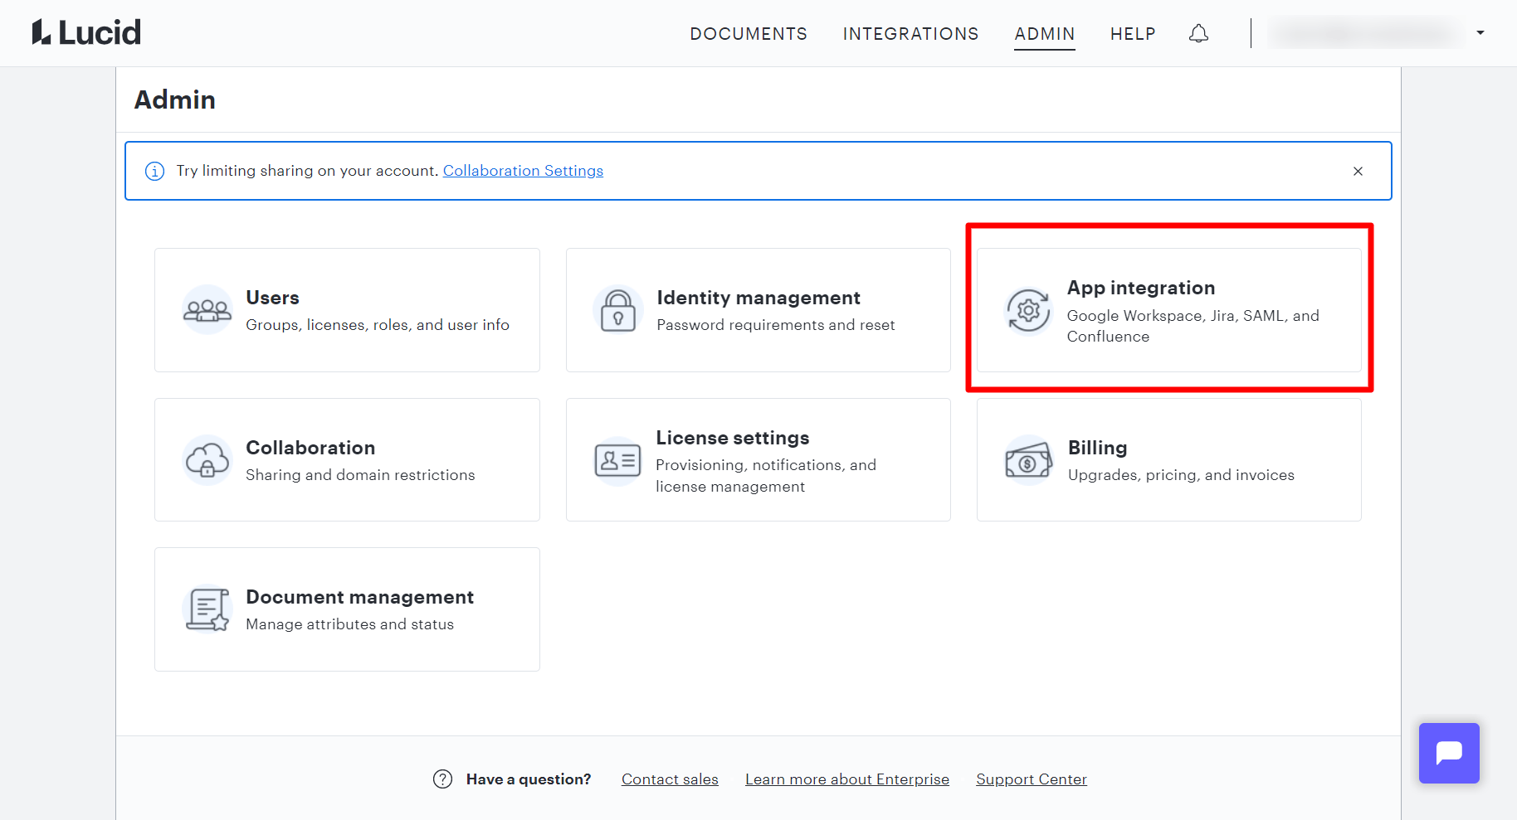Click 'Sharing and domain restrictions' text
This screenshot has width=1517, height=820.
tap(360, 475)
